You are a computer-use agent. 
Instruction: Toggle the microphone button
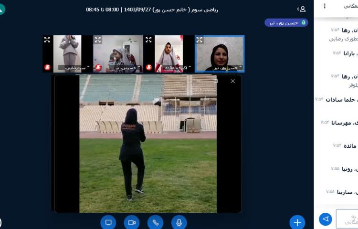pos(179,222)
